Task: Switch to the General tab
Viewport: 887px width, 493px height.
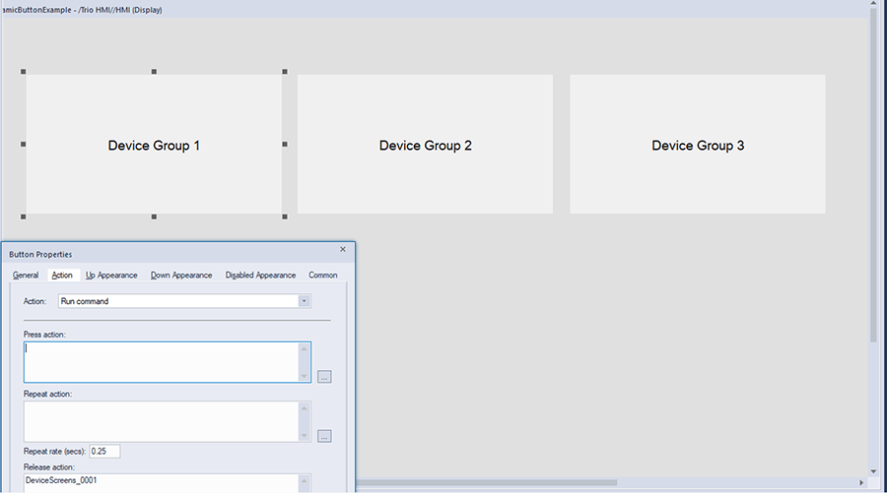Action: pos(26,275)
